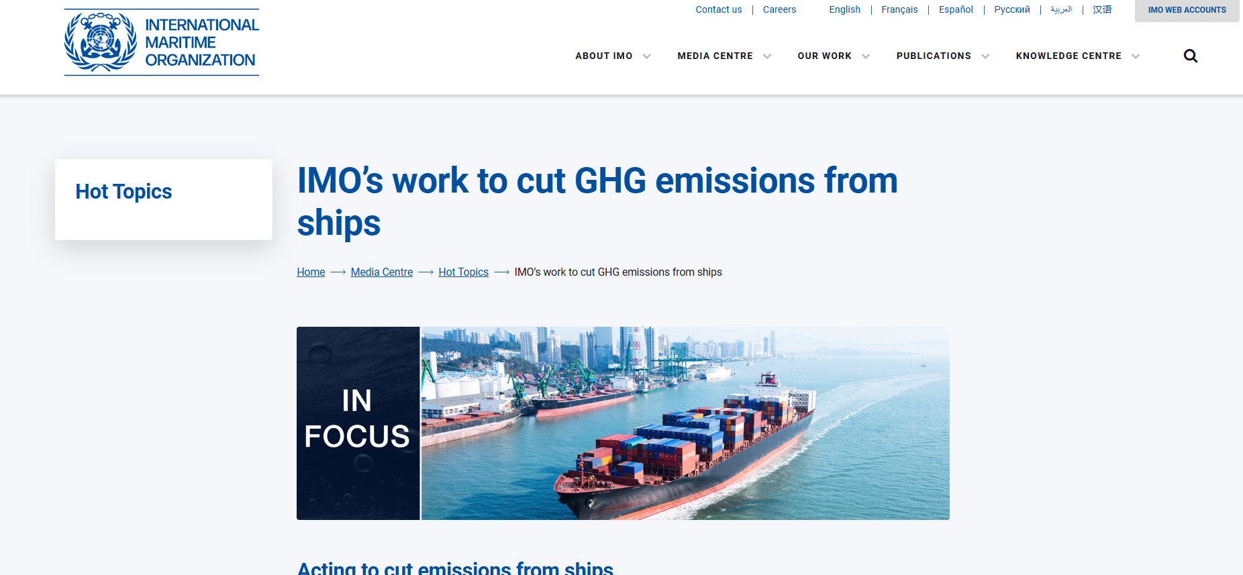
Task: Open the Careers link
Action: (779, 9)
